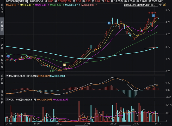This screenshot has width=172, height=126.
Task: Click the blue F marker near September peak
Action: (x=109, y=23)
